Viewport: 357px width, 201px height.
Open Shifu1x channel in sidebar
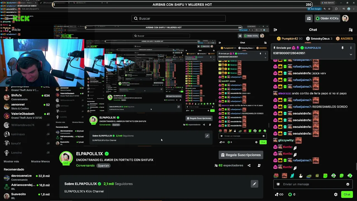26,97
